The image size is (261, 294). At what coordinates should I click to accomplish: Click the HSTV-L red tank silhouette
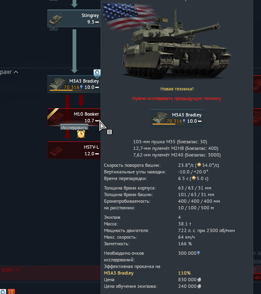coord(55,151)
